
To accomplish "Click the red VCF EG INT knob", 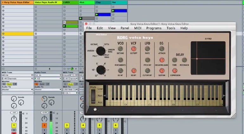I will coord(133,71).
